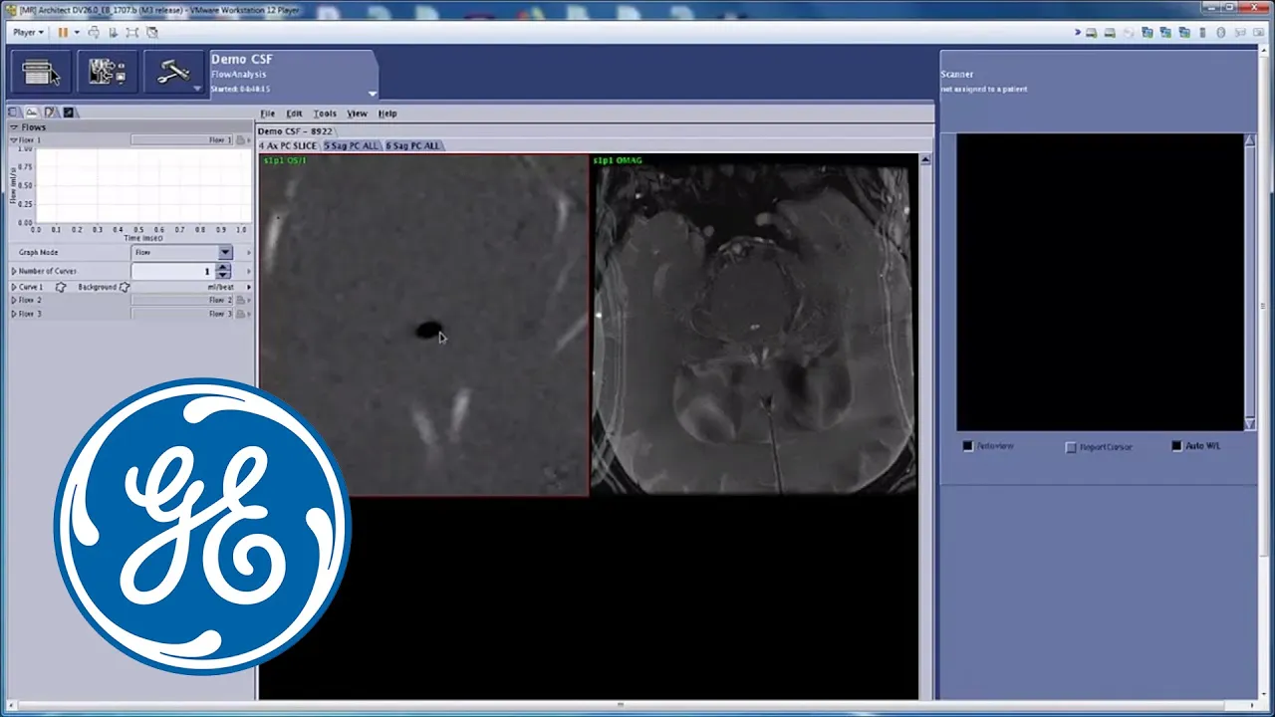Viewport: 1275px width, 717px height.
Task: Toggle the Autoview checkbox
Action: pyautogui.click(x=968, y=446)
